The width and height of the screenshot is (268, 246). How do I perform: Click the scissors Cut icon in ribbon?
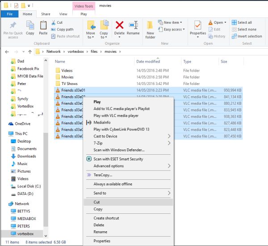coord(54,22)
